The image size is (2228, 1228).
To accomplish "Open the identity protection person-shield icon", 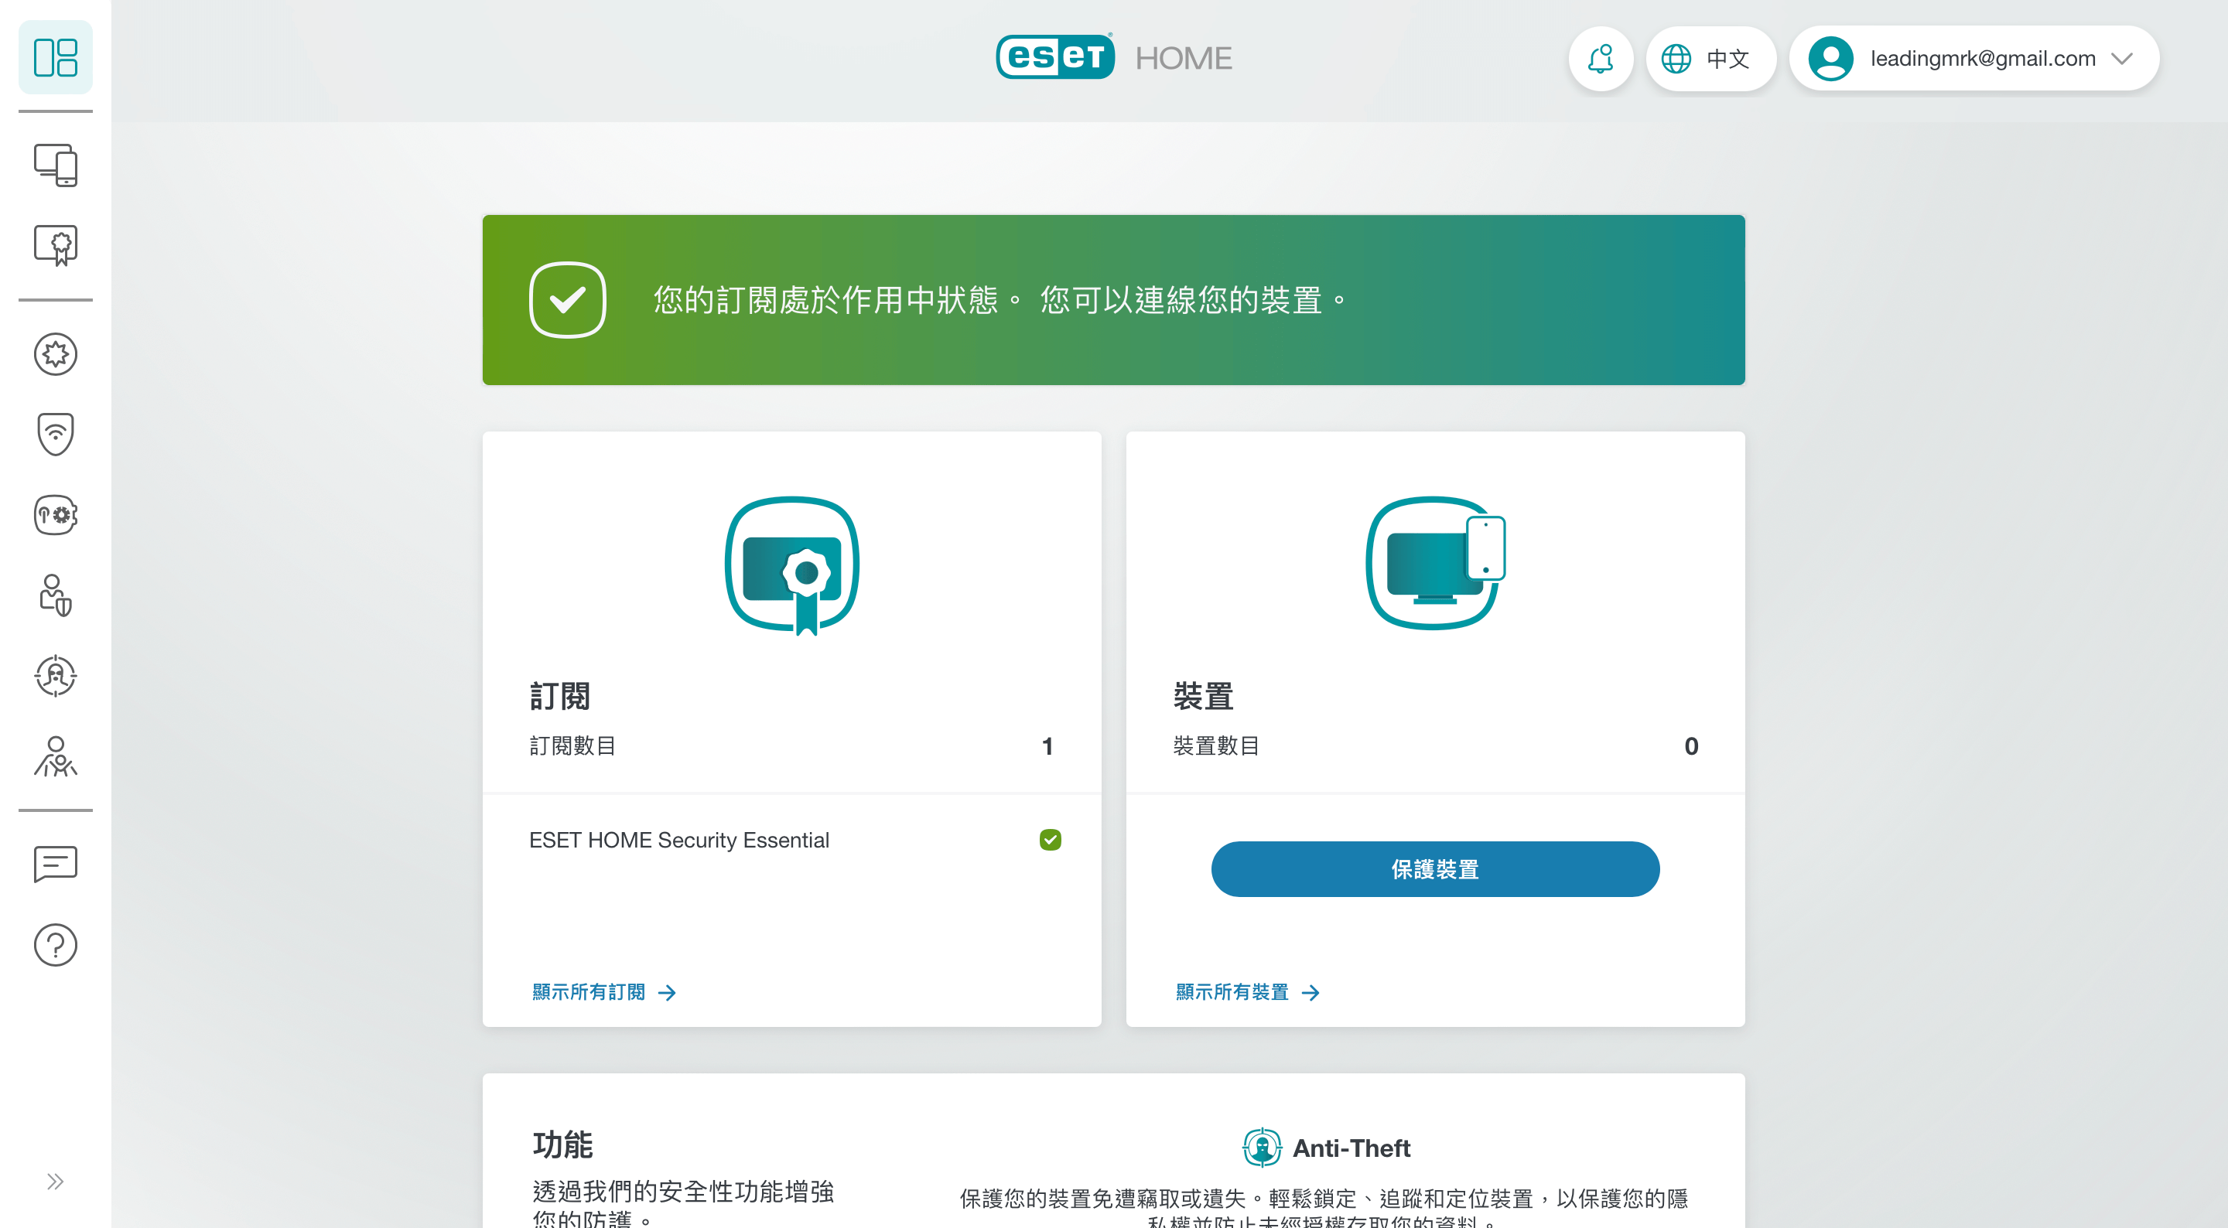I will (x=56, y=595).
